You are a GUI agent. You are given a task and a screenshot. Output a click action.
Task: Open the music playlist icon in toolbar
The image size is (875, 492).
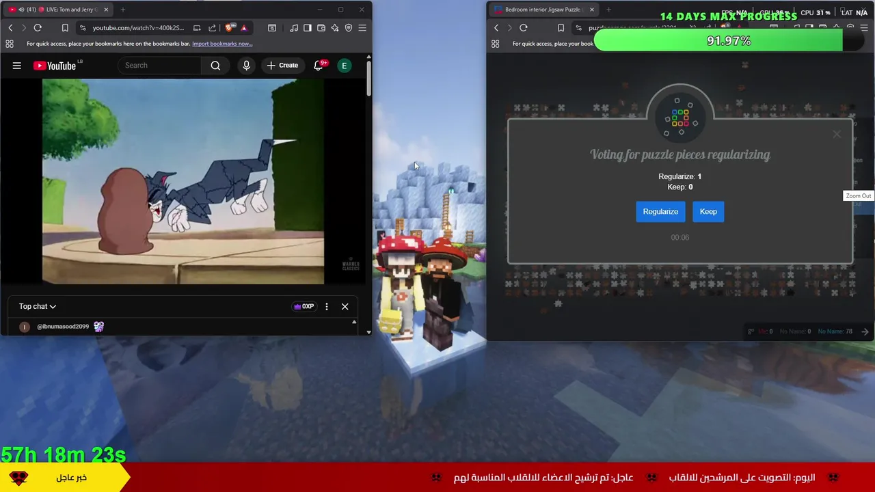point(294,27)
